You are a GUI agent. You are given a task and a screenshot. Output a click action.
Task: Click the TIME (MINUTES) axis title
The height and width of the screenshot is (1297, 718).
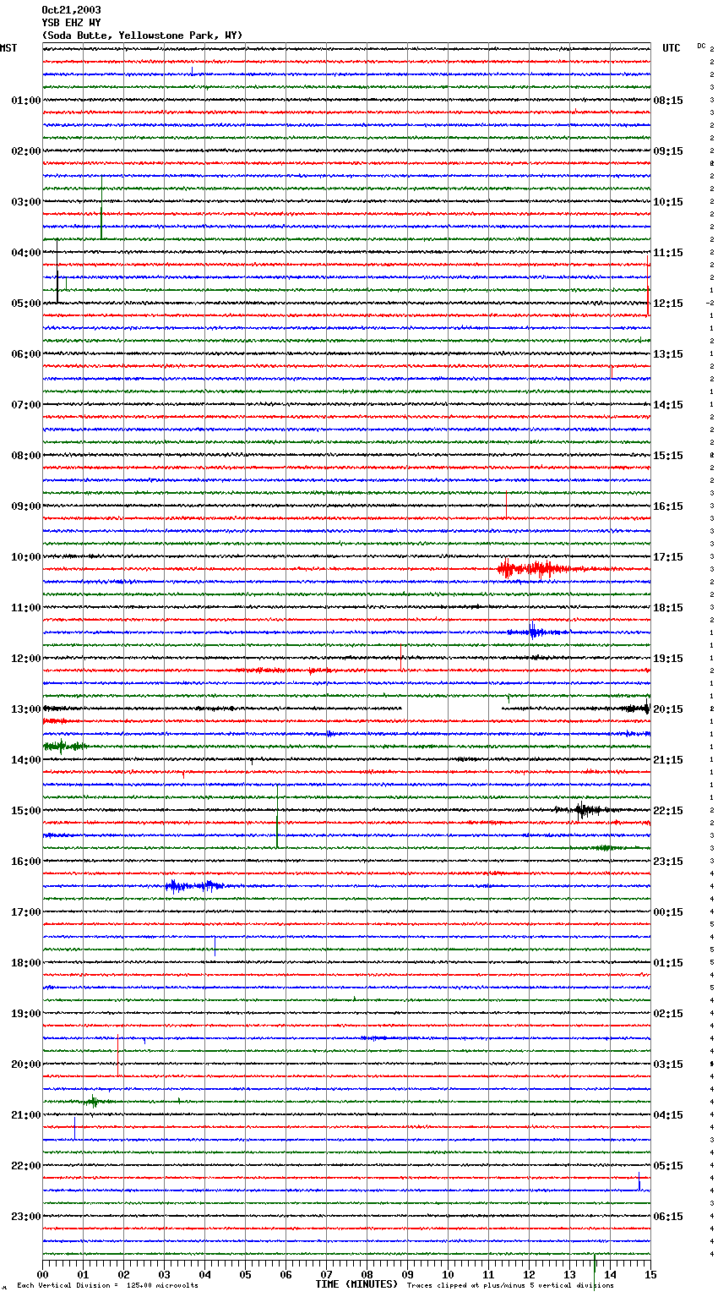[356, 1284]
